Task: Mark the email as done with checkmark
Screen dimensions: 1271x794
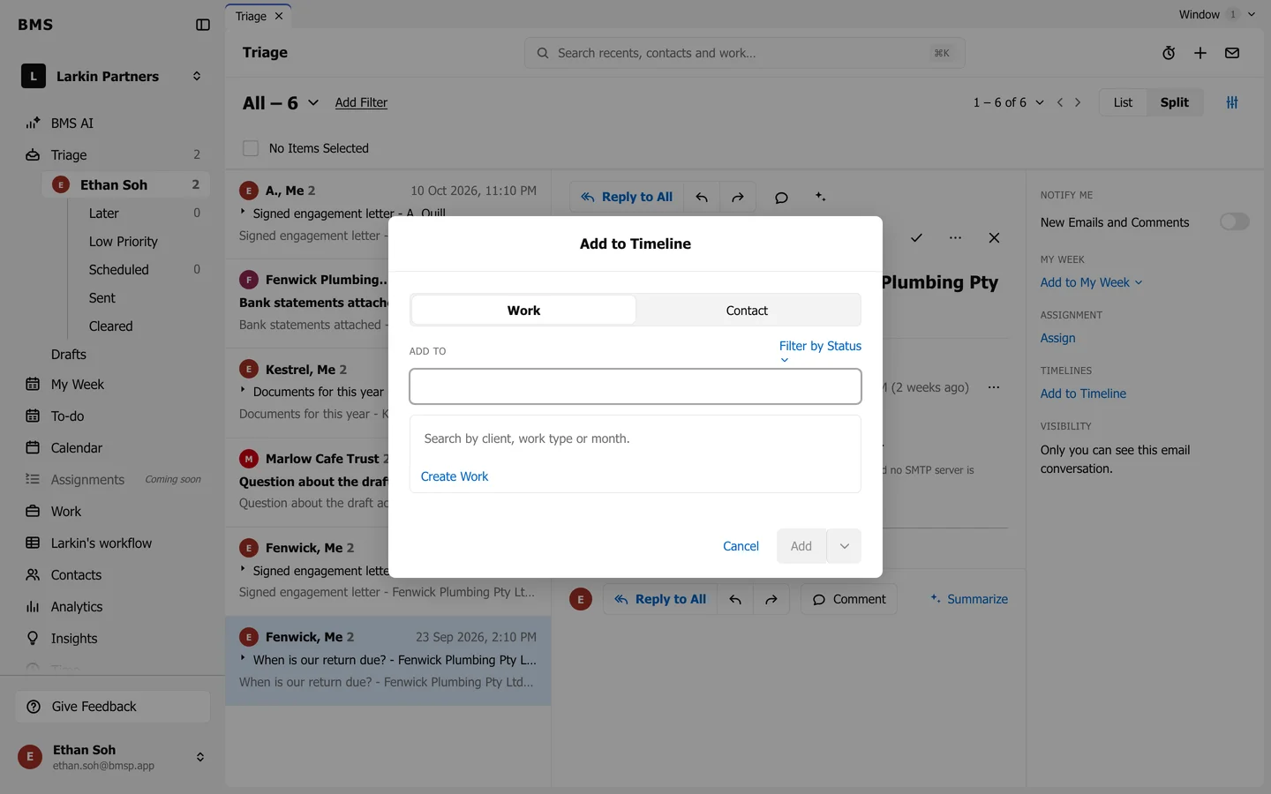Action: (x=916, y=238)
